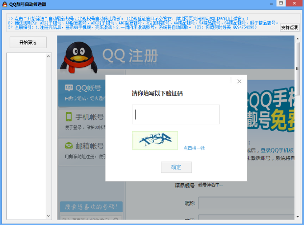Image resolution: width=304 pixels, height=225 pixels.
Task: Click the 请你填写以下验证码 heading
Action: tap(157, 93)
